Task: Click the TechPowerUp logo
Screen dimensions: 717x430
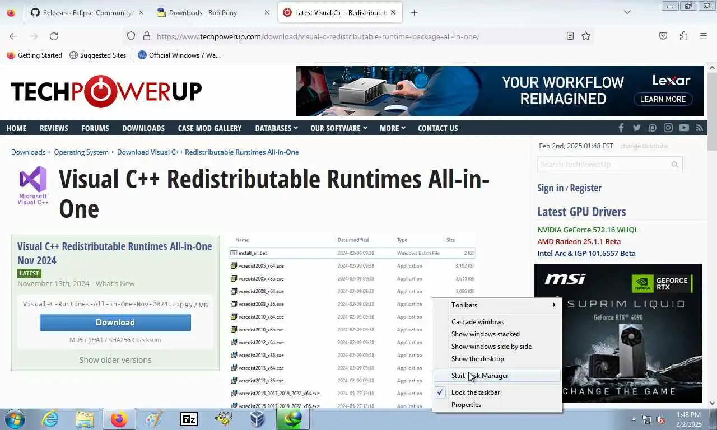Action: (x=106, y=91)
